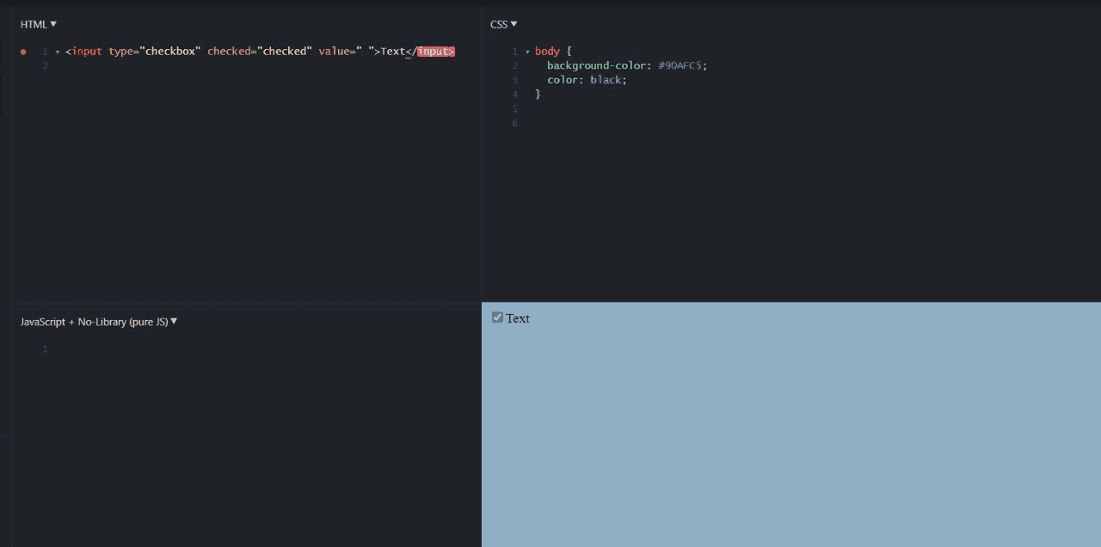Uncheck the Text checkbox in the result pane
This screenshot has width=1101, height=547.
pyautogui.click(x=497, y=317)
